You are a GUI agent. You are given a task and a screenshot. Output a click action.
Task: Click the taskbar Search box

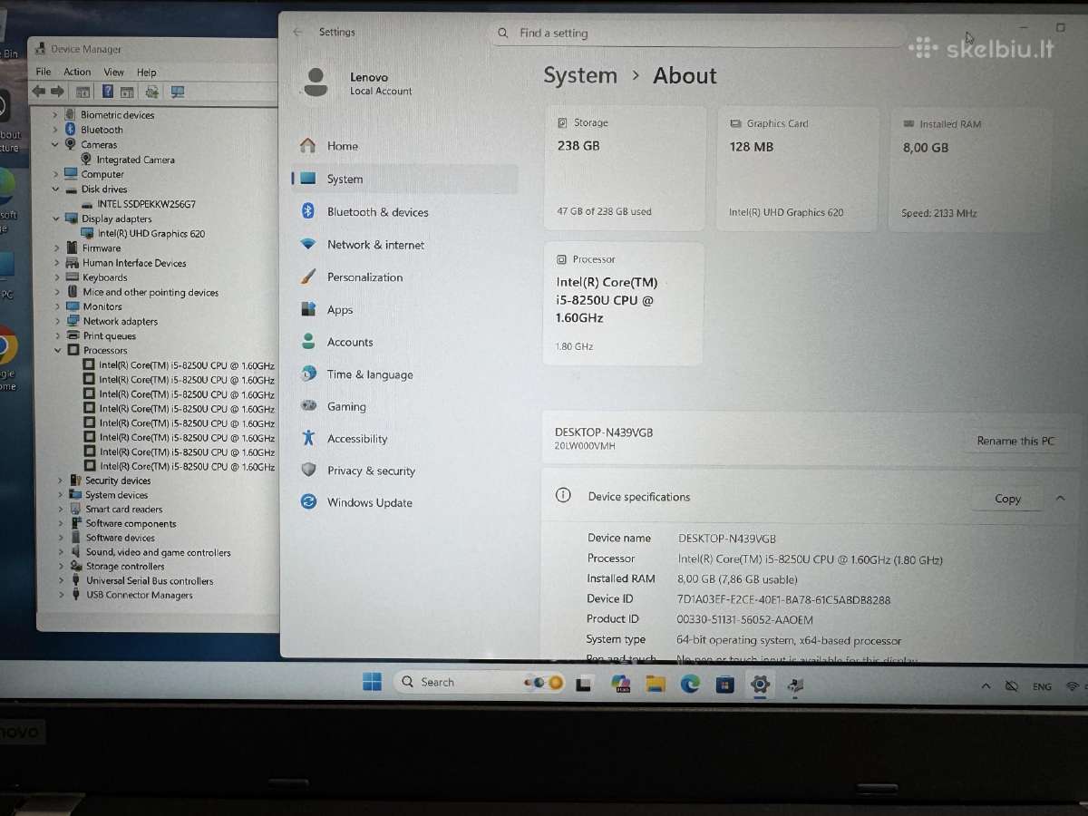[x=481, y=682]
